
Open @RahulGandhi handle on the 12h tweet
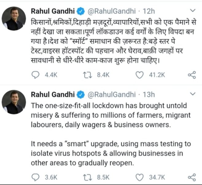(111, 11)
